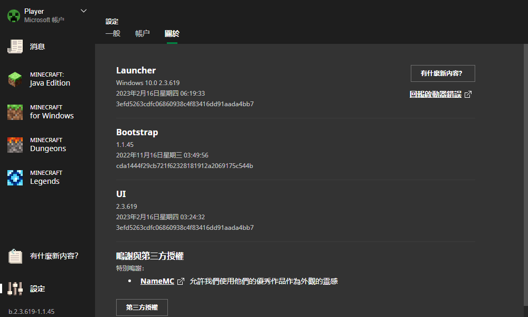
Task: Click Microsoft 帳户 label under Player
Action: 44,20
